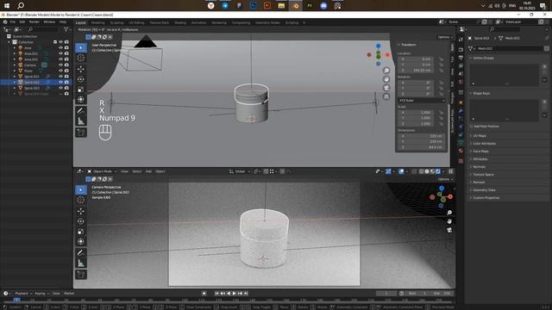Open the Object Mode dropdown in lower viewport
This screenshot has width=552, height=310.
tap(102, 171)
